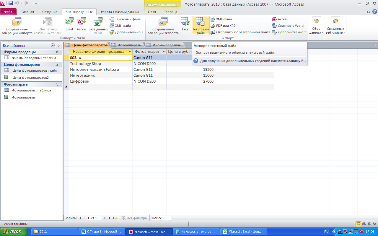Open Поля contextual tab
378x236 pixels.
[x=152, y=12]
